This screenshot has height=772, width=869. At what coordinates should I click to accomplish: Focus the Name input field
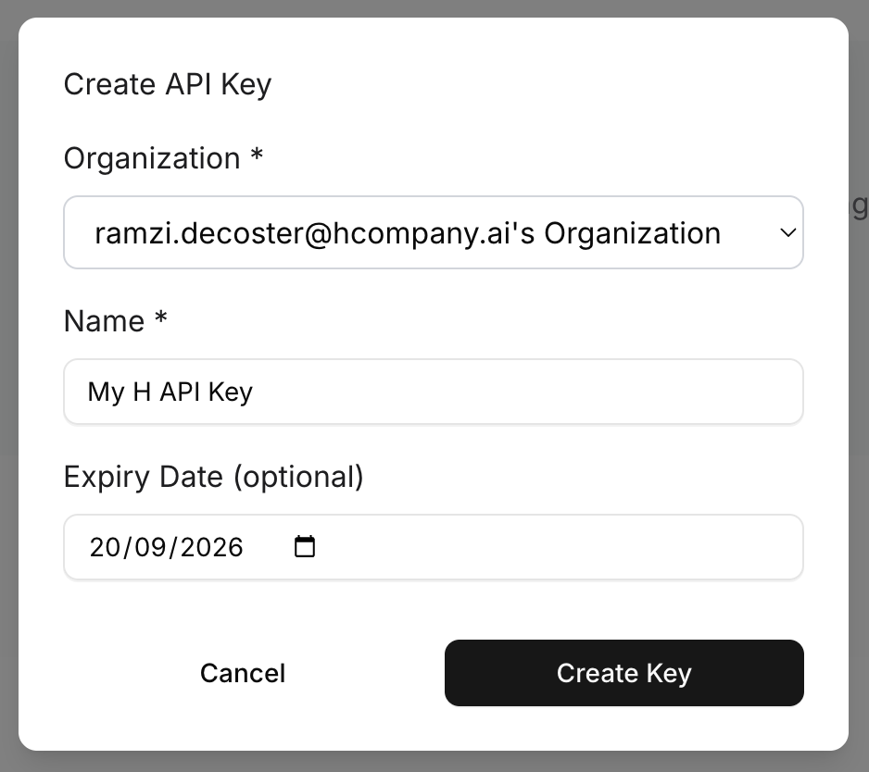(x=434, y=392)
